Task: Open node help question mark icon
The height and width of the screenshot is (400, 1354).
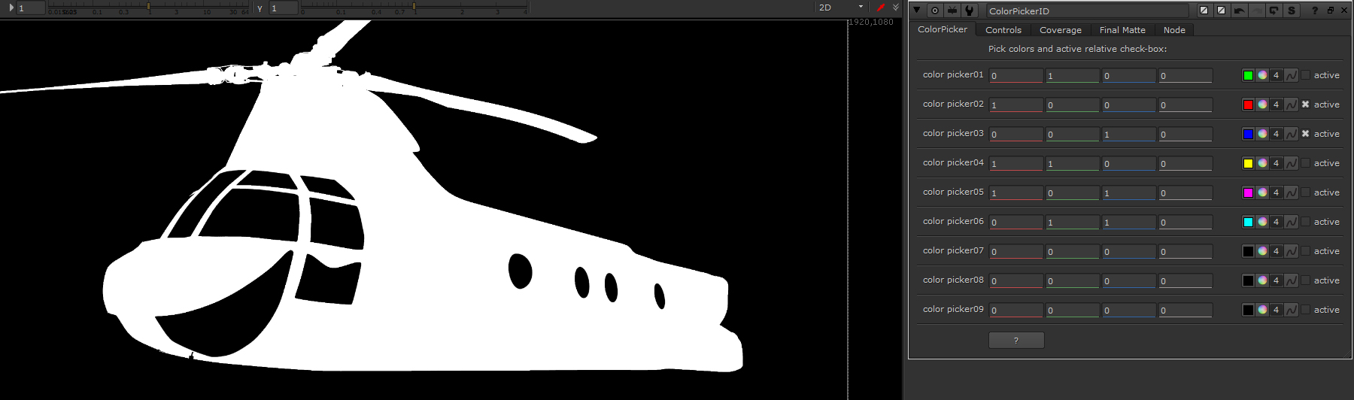Action: [x=1314, y=11]
